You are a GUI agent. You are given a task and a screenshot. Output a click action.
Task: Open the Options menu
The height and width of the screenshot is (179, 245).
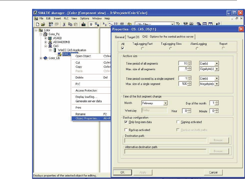click(x=85, y=19)
